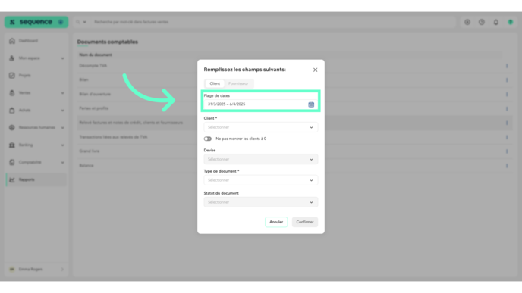
Task: Open options menu for Relevé factures row
Action: coord(507,123)
